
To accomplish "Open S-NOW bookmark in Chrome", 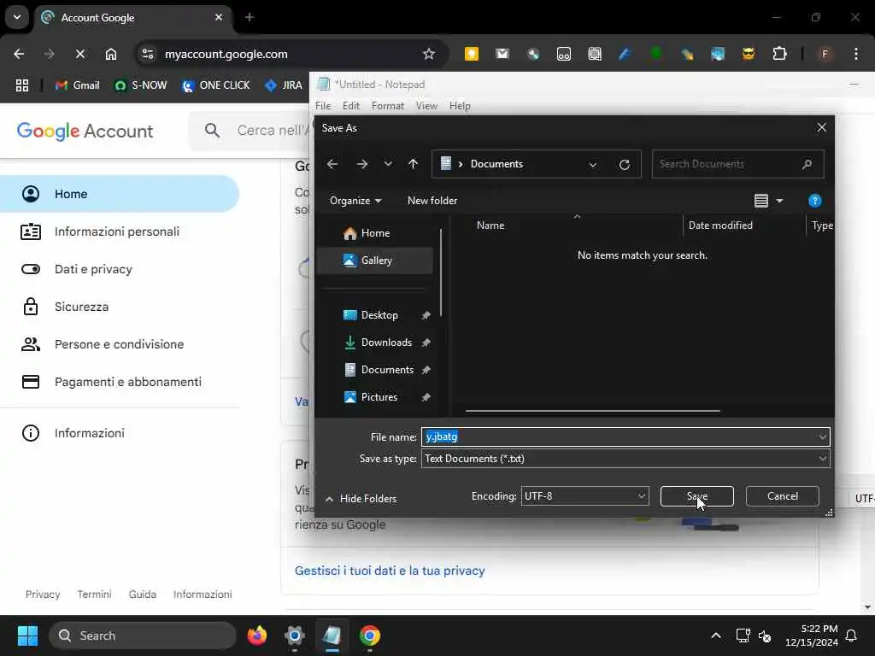I will pyautogui.click(x=141, y=85).
